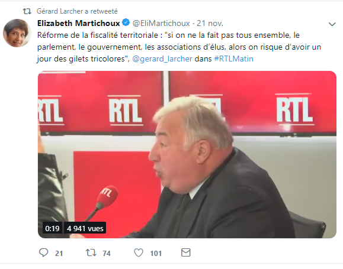Image resolution: width=343 pixels, height=269 pixels.
Task: Open Elizabeth Martichoux's profile picture
Action: (17, 33)
